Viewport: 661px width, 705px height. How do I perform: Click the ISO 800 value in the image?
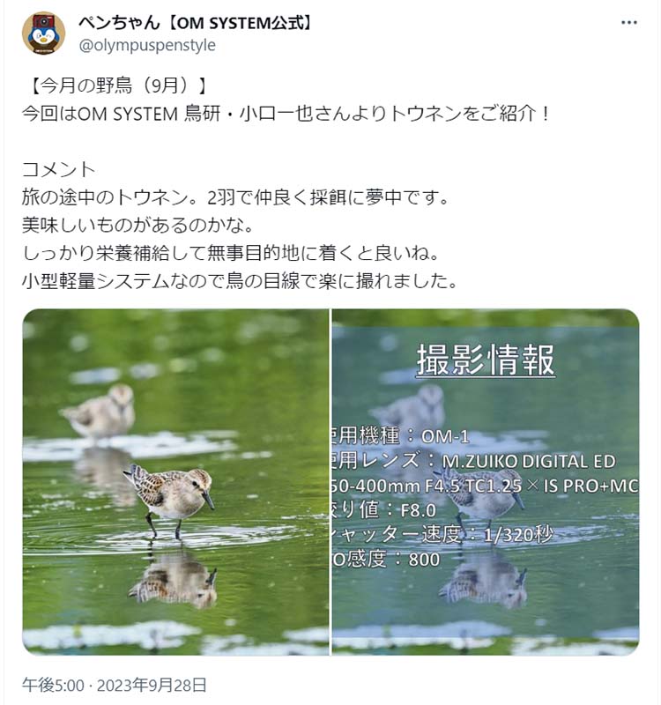point(424,560)
